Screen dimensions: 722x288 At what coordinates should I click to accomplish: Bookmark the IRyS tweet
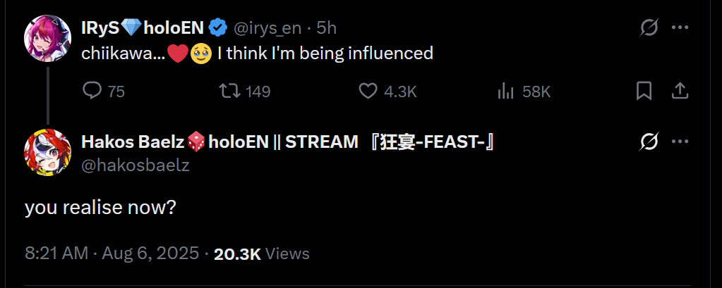[644, 91]
